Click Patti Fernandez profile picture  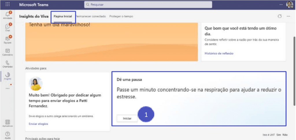tap(36, 84)
